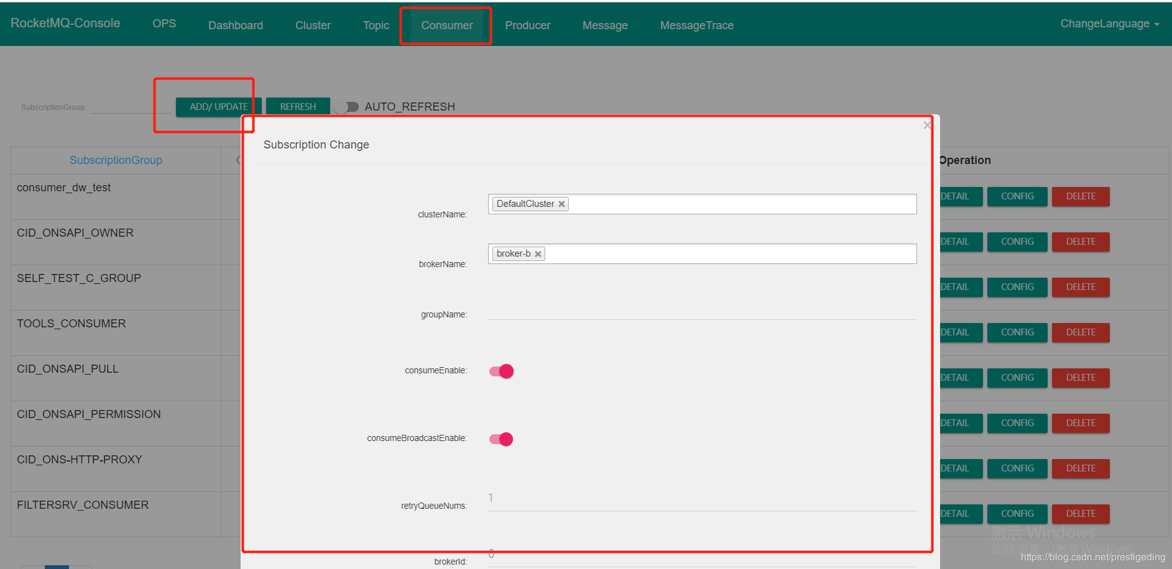1172x569 pixels.
Task: Toggle the consumeEnable switch
Action: [x=501, y=371]
